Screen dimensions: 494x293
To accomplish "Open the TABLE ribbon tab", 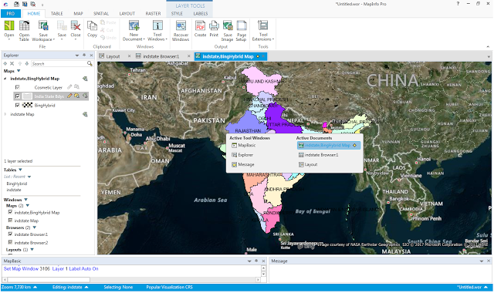I will pos(57,14).
